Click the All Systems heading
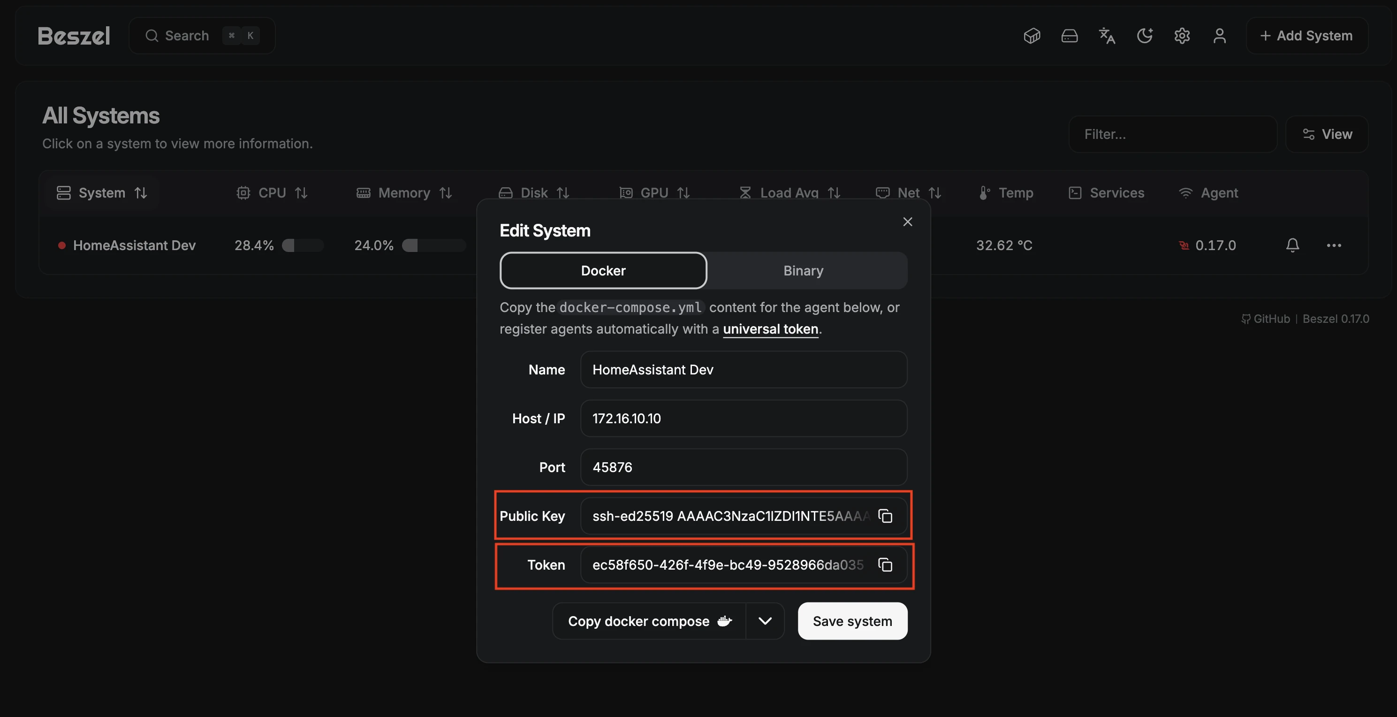 (101, 115)
